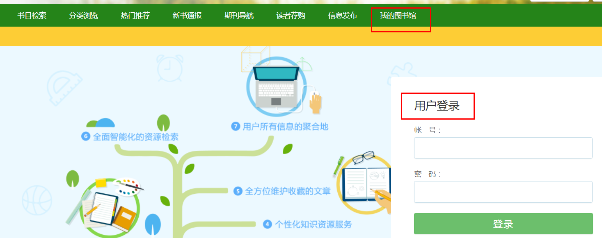Open 我的图书馆 tab
The height and width of the screenshot is (238, 602).
pyautogui.click(x=398, y=16)
